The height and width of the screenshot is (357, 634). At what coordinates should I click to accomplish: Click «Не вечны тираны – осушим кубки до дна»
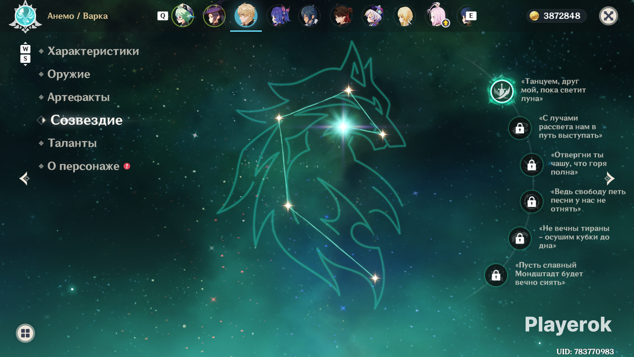pyautogui.click(x=574, y=237)
